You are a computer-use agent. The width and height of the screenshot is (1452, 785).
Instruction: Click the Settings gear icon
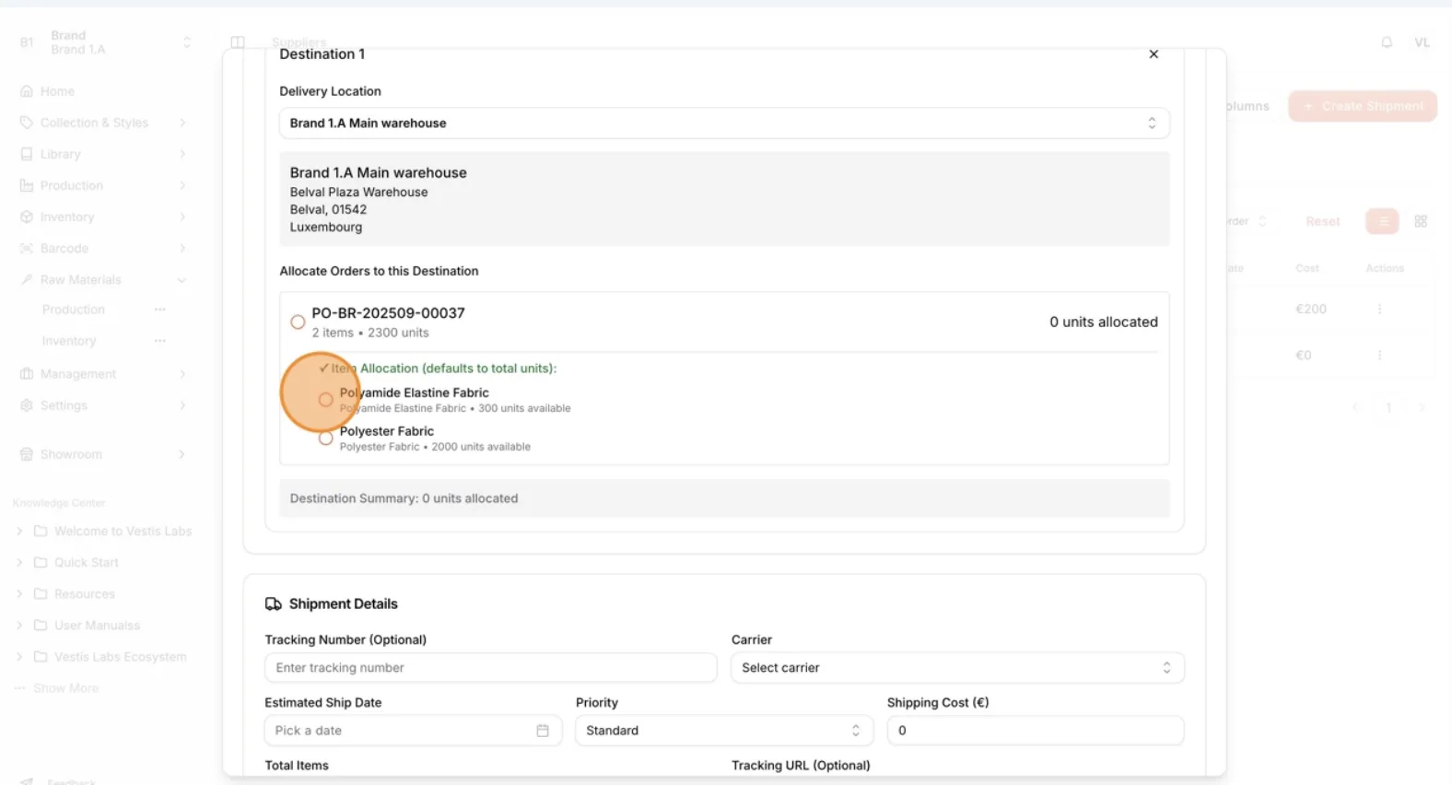pyautogui.click(x=27, y=405)
